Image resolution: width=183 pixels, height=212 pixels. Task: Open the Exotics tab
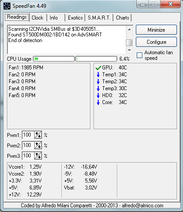pos(75,18)
